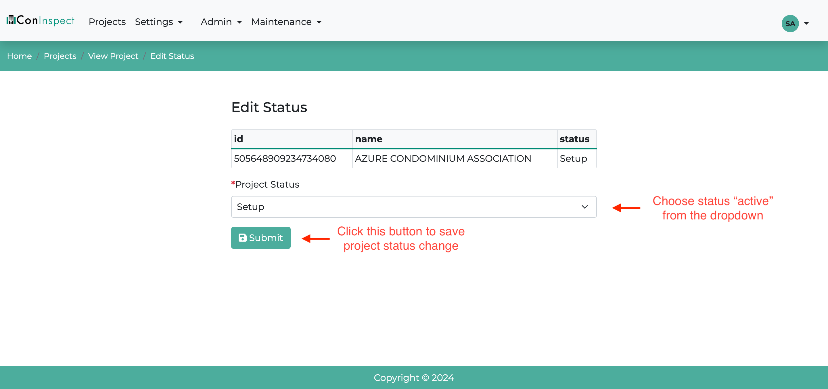Click the Setup status table cell
This screenshot has height=389, width=828.
pyautogui.click(x=577, y=158)
